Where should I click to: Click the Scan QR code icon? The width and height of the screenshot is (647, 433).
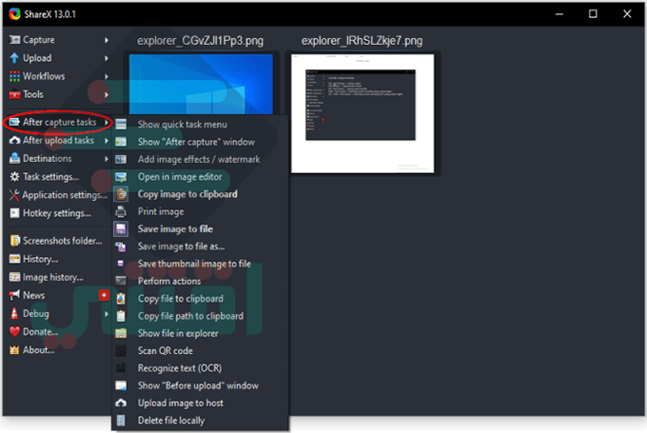click(121, 351)
